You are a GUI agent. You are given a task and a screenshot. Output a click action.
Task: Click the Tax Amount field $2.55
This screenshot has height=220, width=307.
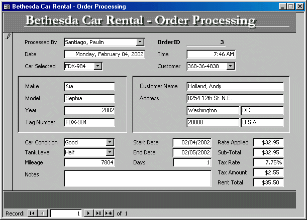268,172
